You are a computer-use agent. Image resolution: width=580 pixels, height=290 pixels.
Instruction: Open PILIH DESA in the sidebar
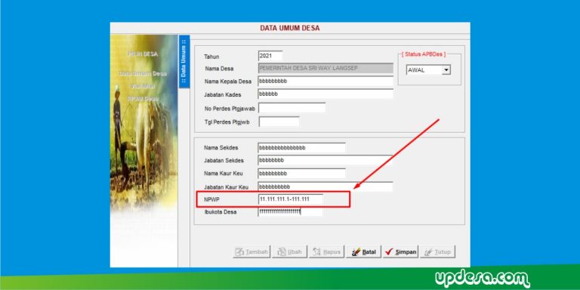coord(143,54)
